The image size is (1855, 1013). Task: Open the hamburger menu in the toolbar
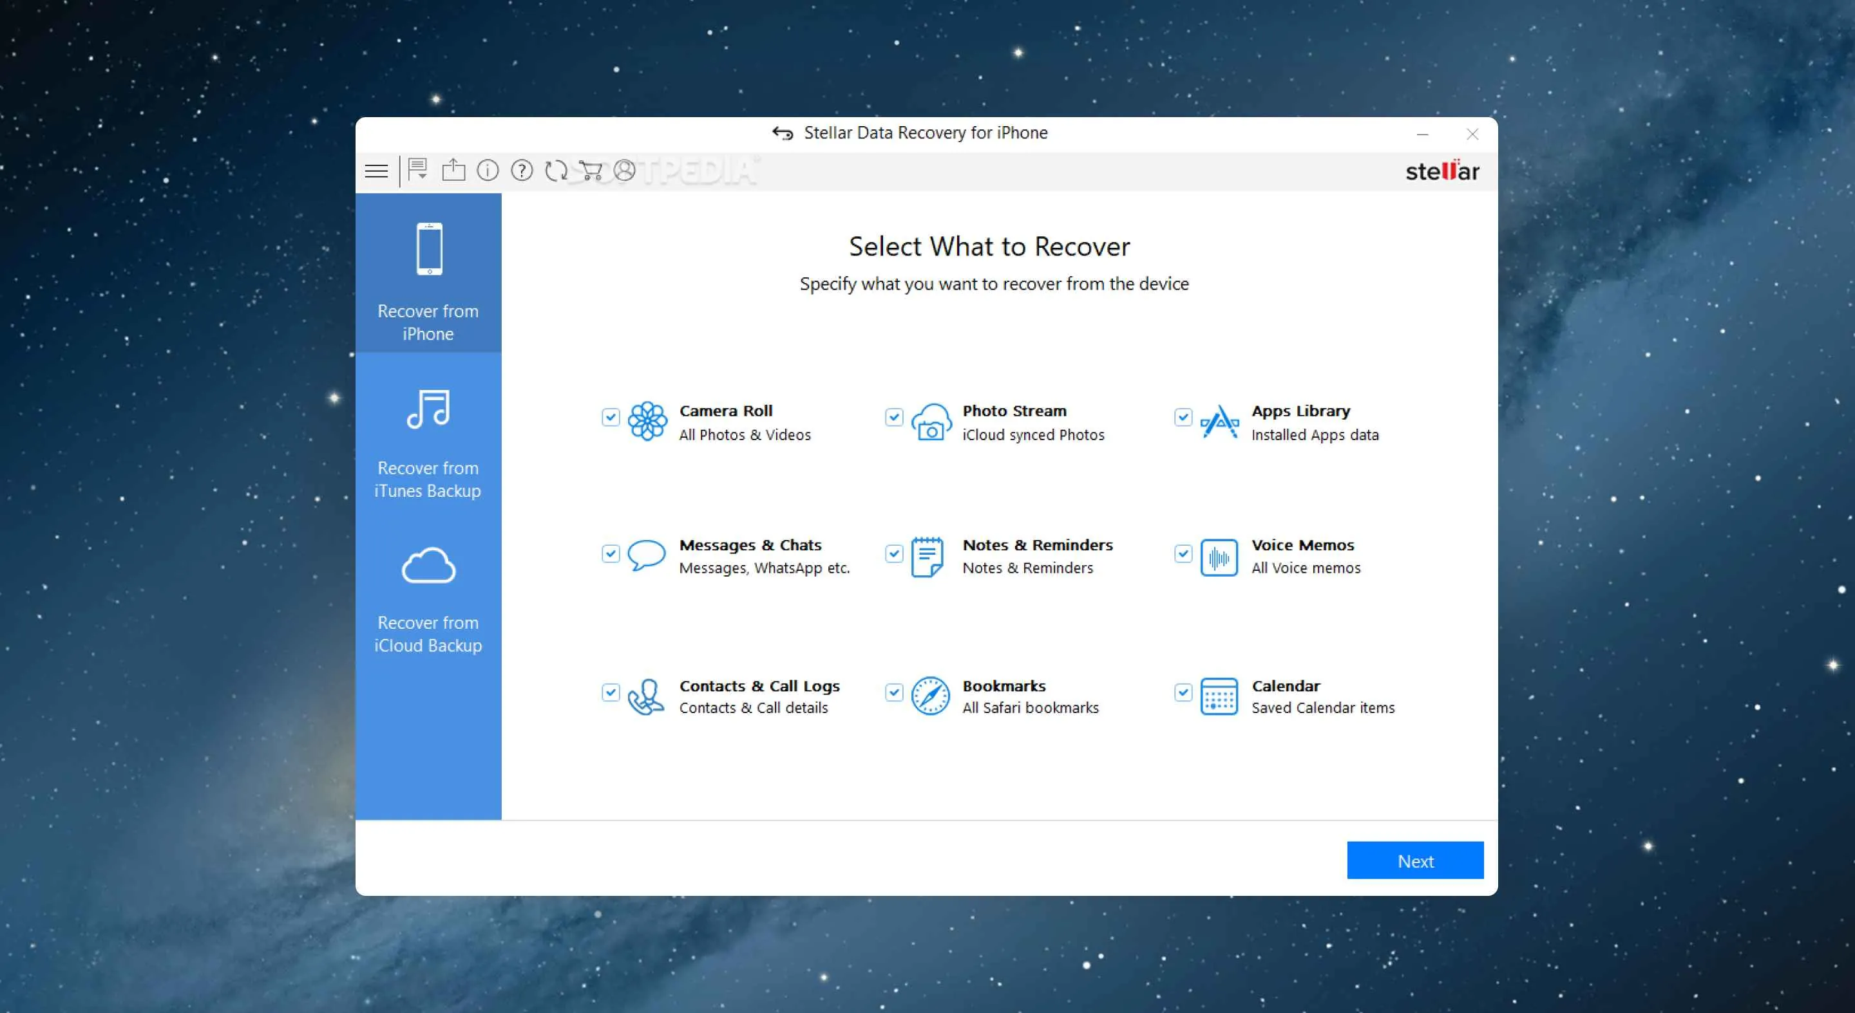click(377, 171)
